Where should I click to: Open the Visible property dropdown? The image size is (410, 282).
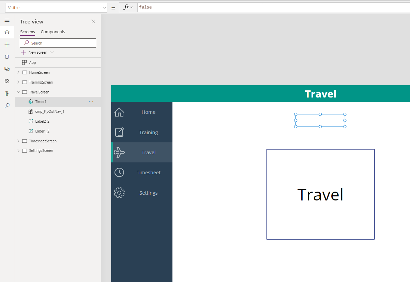click(x=56, y=7)
